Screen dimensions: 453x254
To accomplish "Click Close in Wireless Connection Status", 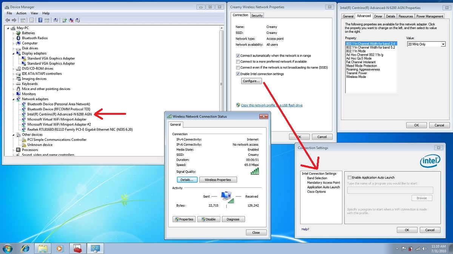I will [x=256, y=233].
